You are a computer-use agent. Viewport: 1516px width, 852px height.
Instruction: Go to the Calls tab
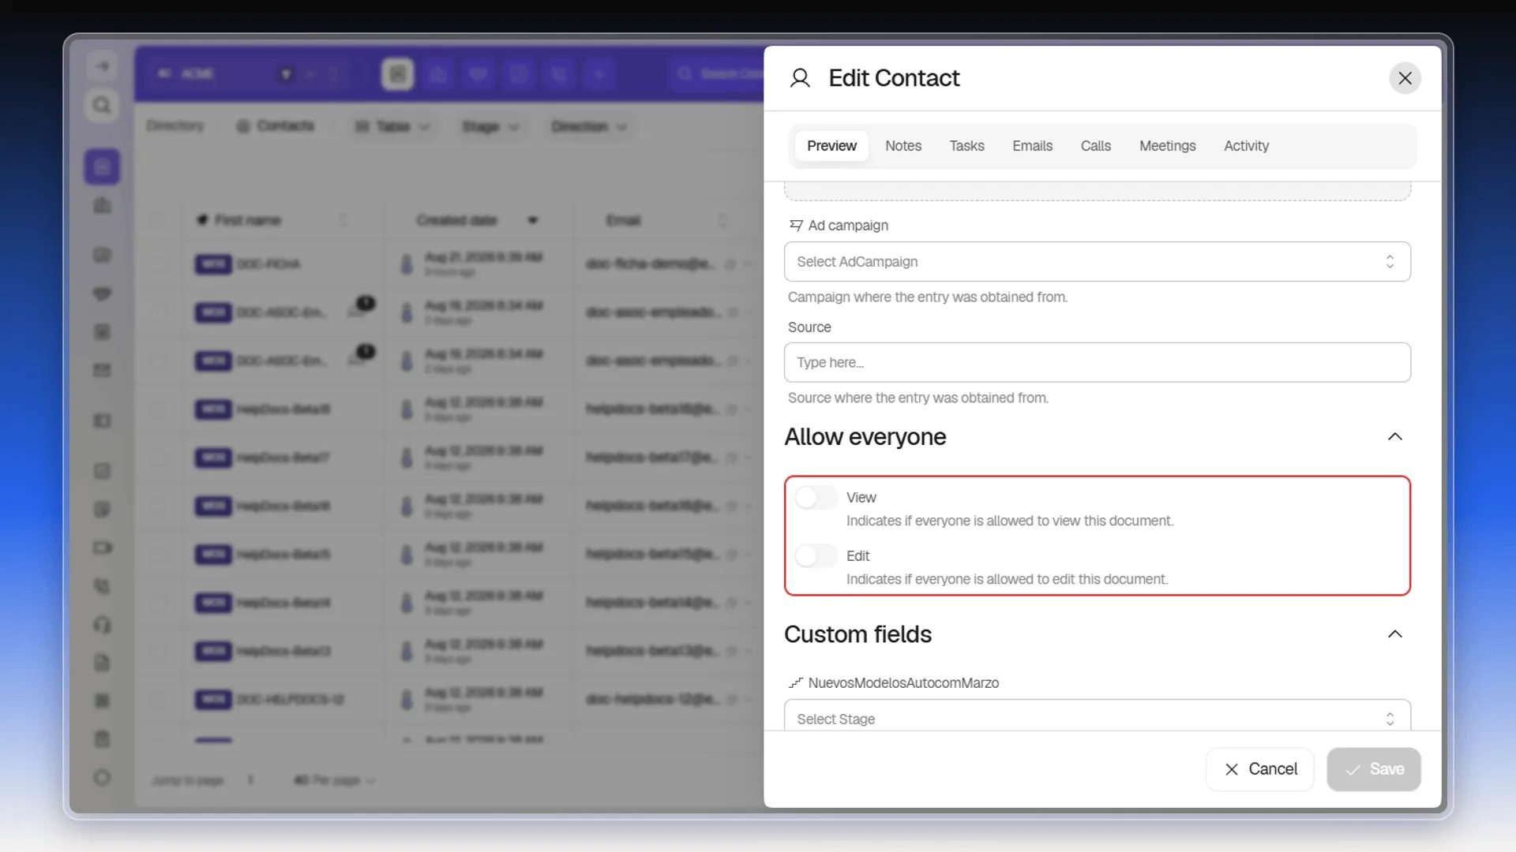1095,146
